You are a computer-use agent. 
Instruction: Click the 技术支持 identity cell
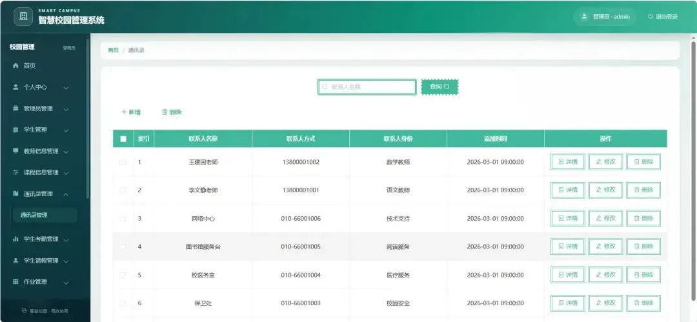[x=398, y=218]
